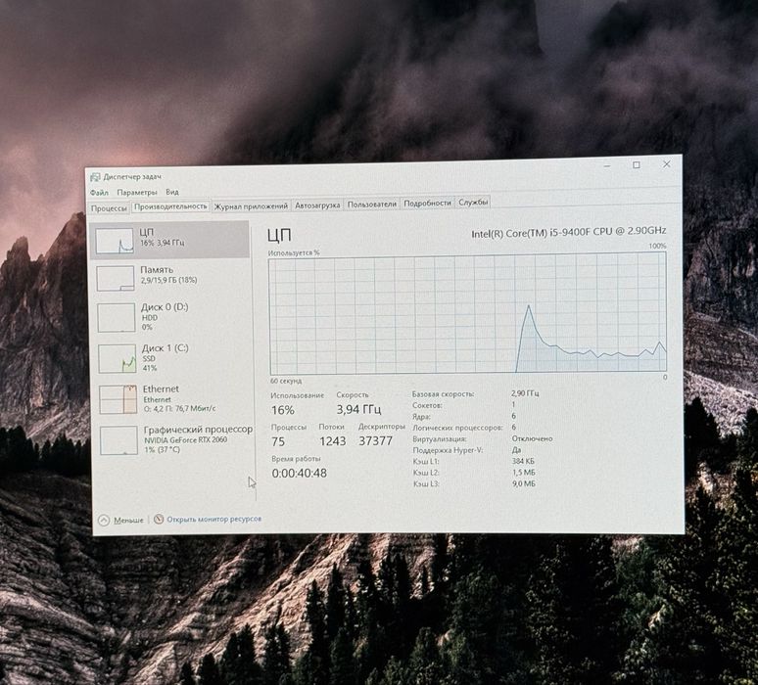The width and height of the screenshot is (758, 685).
Task: Click the 3,94 ГГц speed value
Action: (x=359, y=410)
